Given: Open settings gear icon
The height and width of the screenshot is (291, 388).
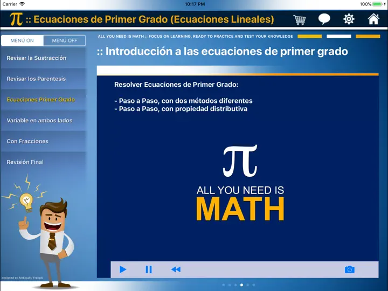Looking at the screenshot, I should coord(349,19).
